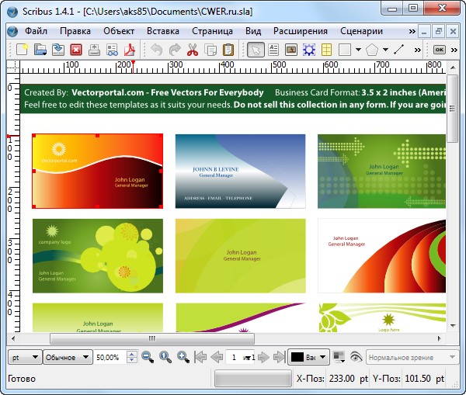Select the Insert Line tool
Viewport: 466px width, 395px height.
click(399, 50)
